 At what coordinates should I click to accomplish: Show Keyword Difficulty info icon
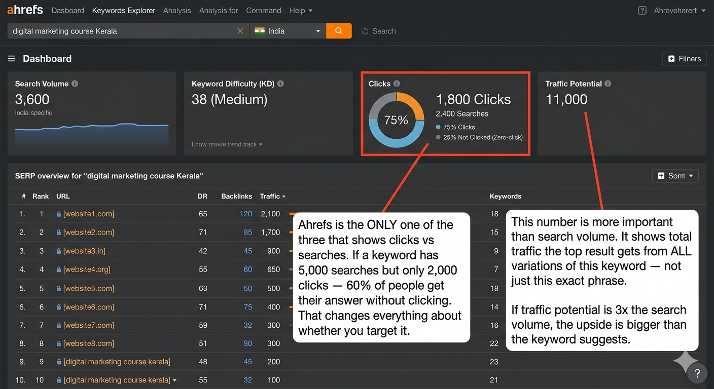(280, 84)
